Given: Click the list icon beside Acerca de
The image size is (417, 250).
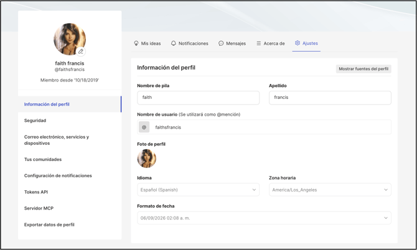Looking at the screenshot, I should click(x=258, y=43).
